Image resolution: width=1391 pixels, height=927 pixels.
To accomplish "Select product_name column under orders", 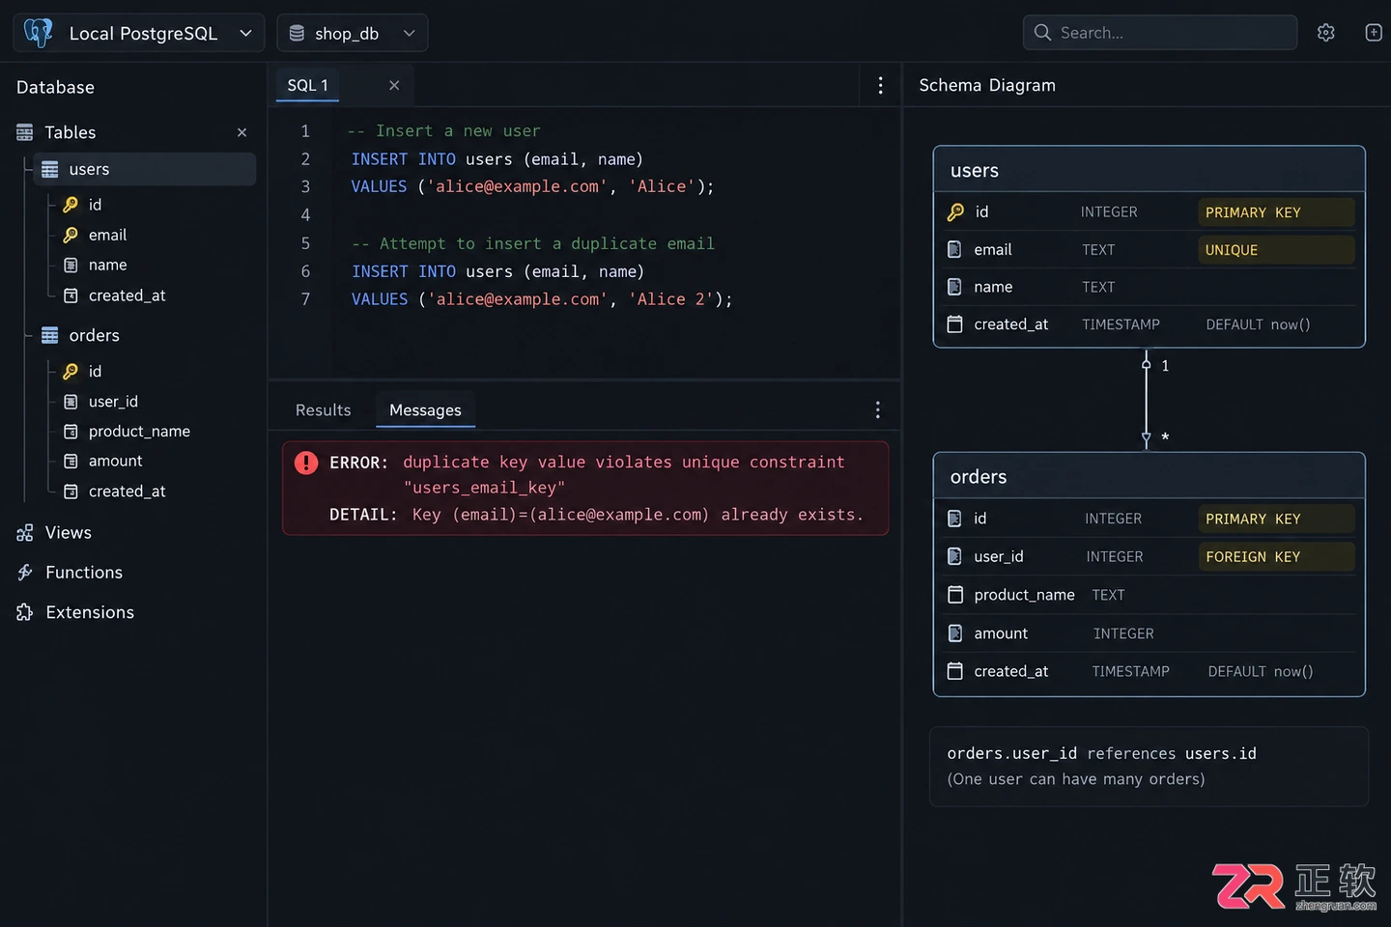I will [139, 432].
